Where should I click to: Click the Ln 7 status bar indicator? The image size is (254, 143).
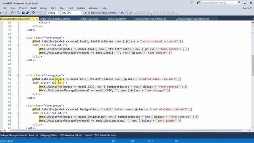click(114, 141)
